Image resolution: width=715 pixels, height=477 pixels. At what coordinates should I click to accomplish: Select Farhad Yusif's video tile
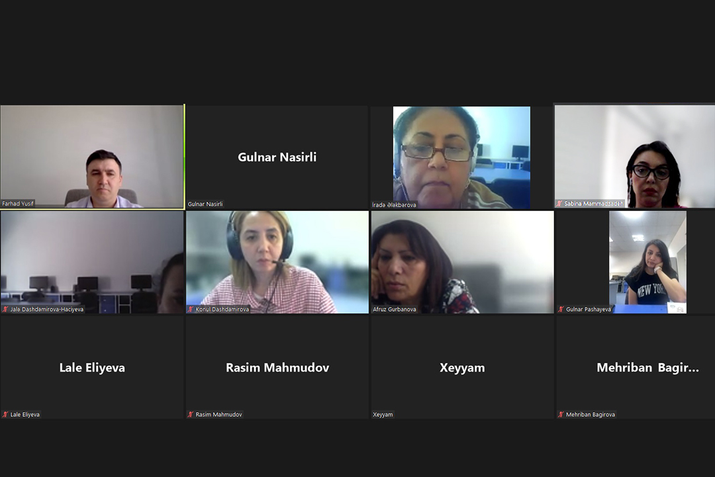pos(91,157)
